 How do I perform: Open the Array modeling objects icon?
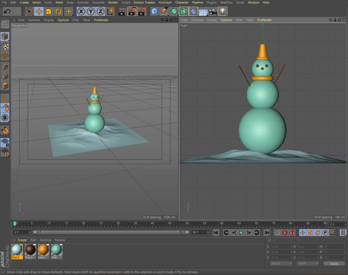tap(184, 11)
